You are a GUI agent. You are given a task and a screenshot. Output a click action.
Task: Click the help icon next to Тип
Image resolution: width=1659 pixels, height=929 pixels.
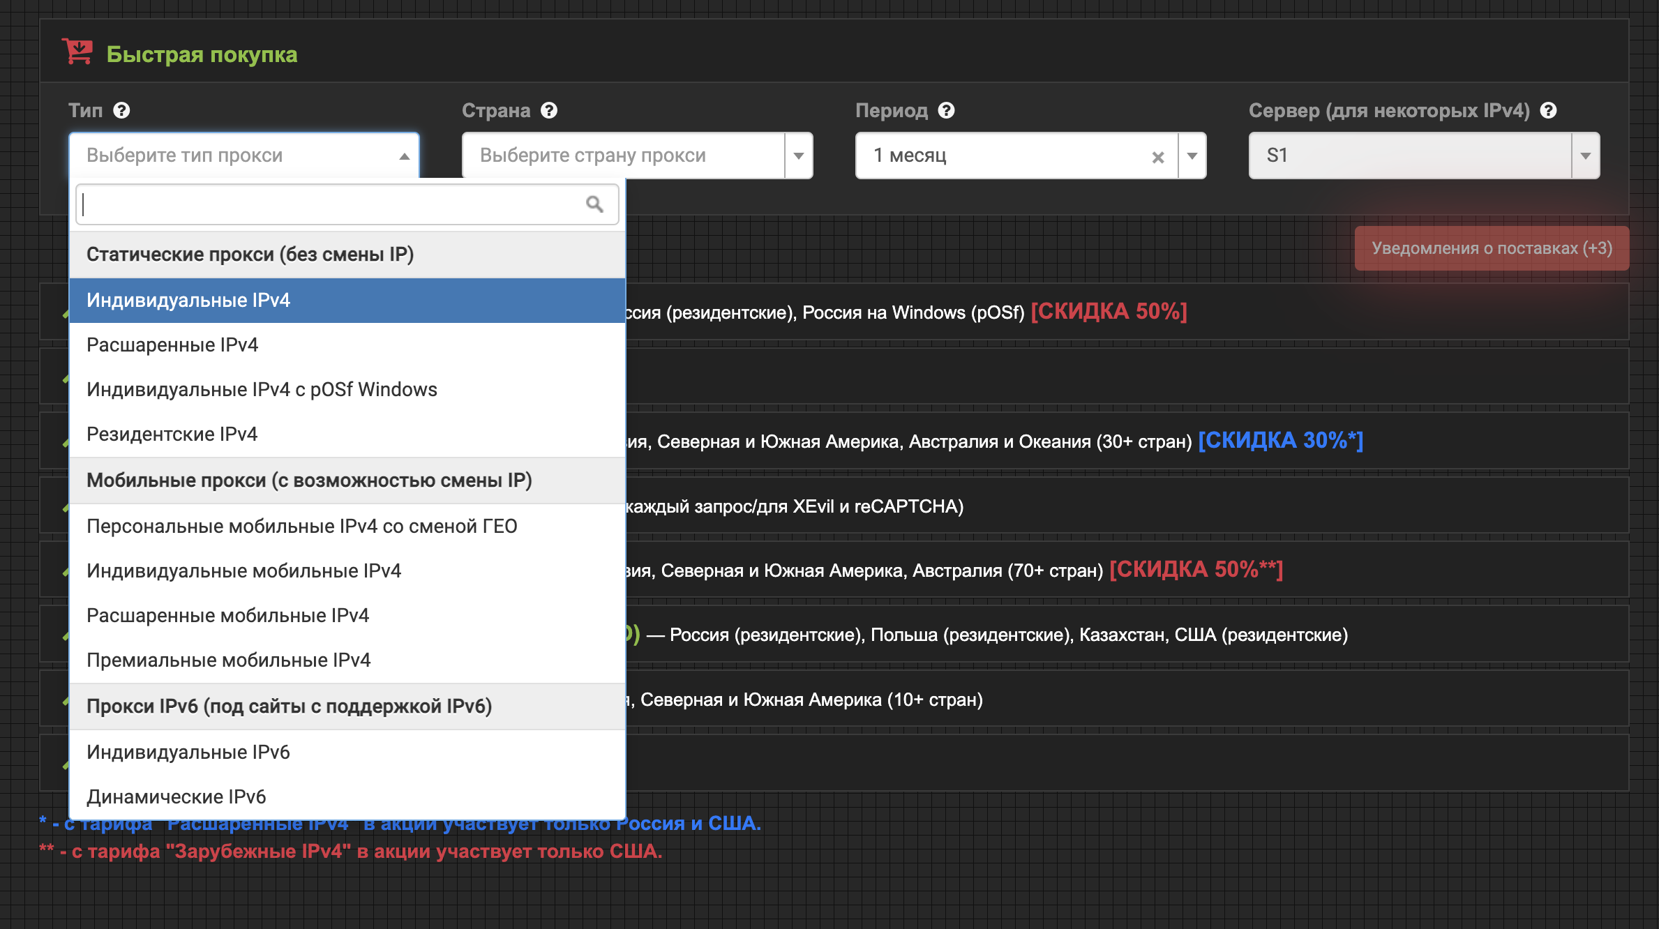121,110
